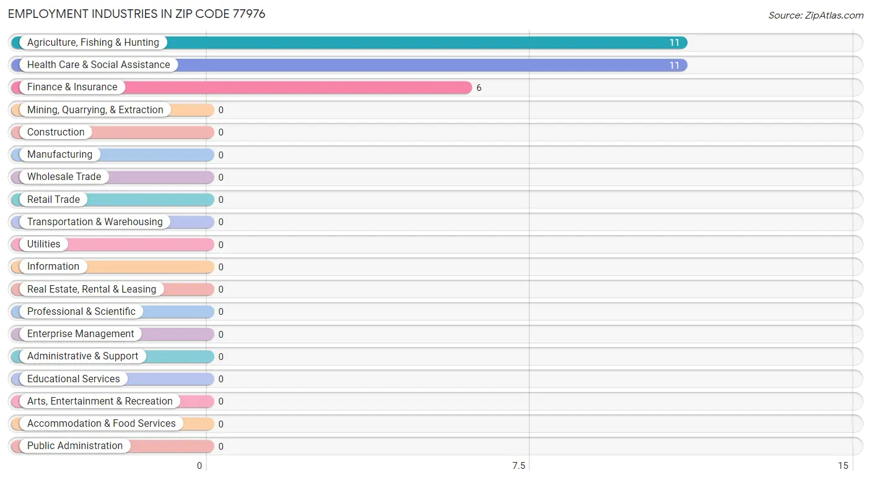Click the chart title Employment Industries in Zip Code 77976
Viewport: 871px width, 480px height.
point(137,14)
